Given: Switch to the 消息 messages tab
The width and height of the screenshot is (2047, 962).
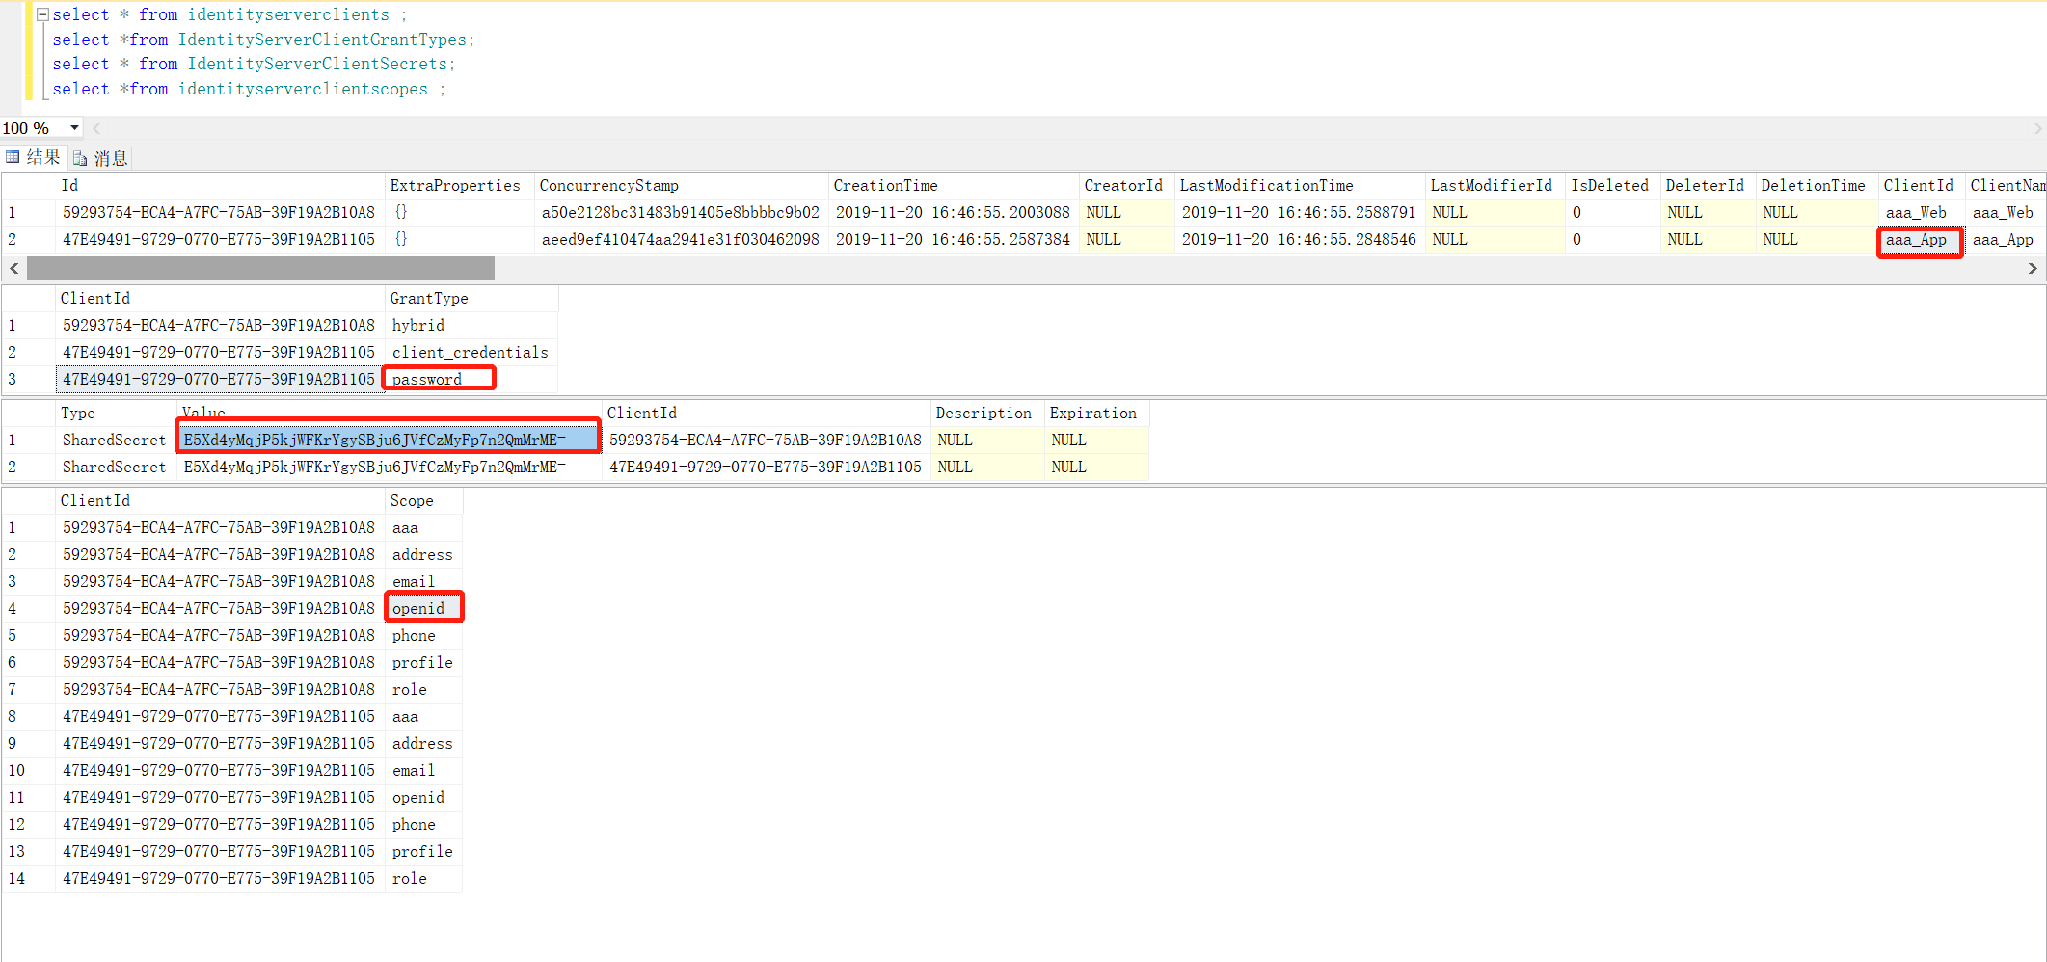Looking at the screenshot, I should click(x=110, y=157).
